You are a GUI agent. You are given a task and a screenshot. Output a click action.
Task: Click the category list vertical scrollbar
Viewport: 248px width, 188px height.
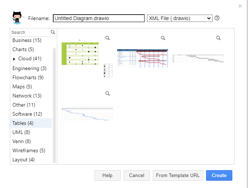(x=54, y=105)
